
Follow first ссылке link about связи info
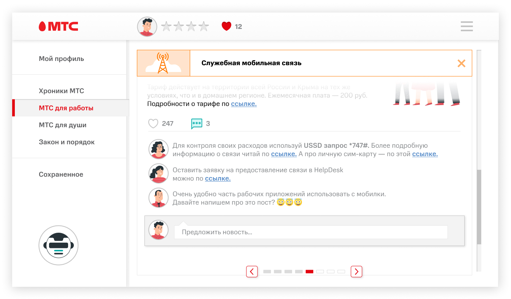pyautogui.click(x=284, y=154)
